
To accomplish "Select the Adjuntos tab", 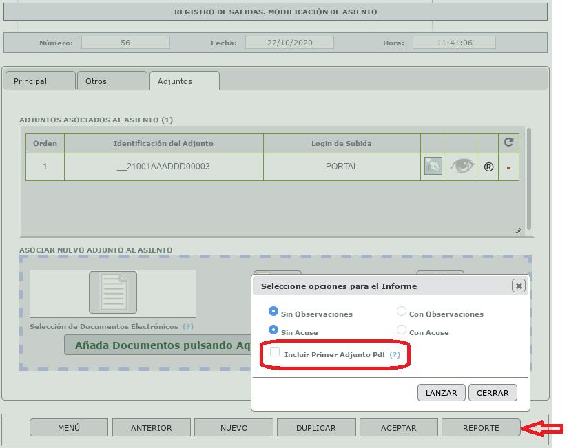I will coord(185,81).
